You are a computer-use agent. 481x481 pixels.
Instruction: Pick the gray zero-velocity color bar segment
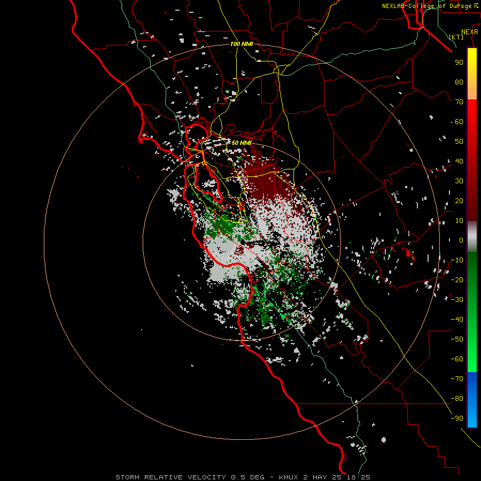[x=472, y=237]
